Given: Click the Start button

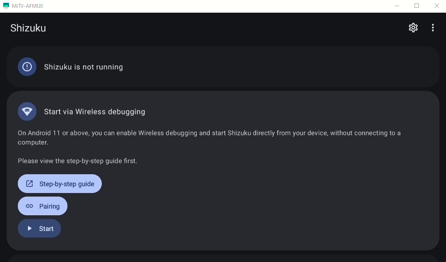Looking at the screenshot, I should pos(39,228).
